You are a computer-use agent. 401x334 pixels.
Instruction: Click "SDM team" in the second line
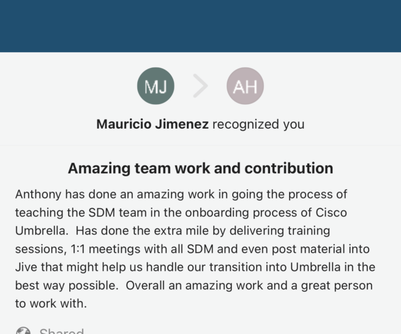[113, 213]
